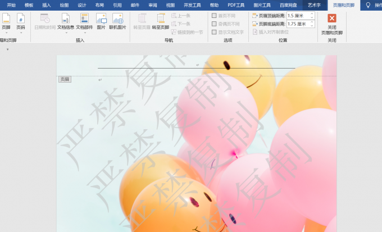
Task: Open the 百度网盘 tab
Action: tap(288, 5)
